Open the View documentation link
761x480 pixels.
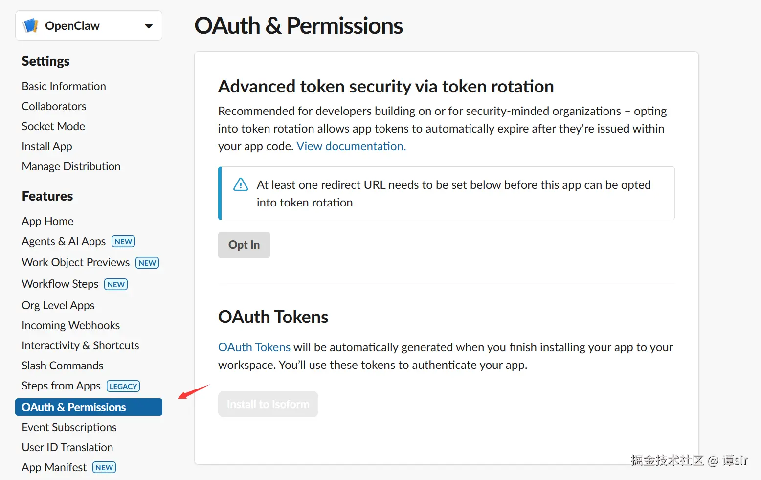point(351,146)
